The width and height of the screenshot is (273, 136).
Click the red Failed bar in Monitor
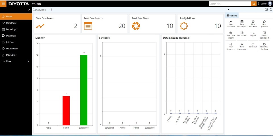66,111
